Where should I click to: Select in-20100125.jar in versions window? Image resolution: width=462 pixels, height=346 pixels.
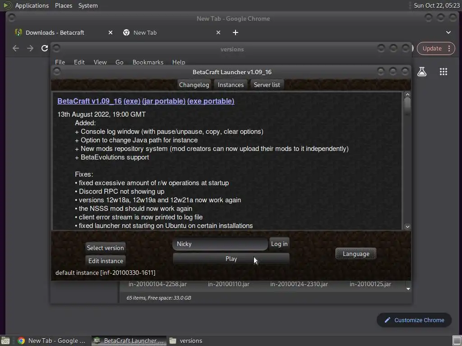coord(370,284)
